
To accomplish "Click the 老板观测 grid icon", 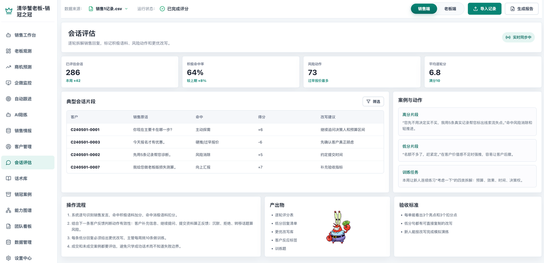I will (8, 51).
